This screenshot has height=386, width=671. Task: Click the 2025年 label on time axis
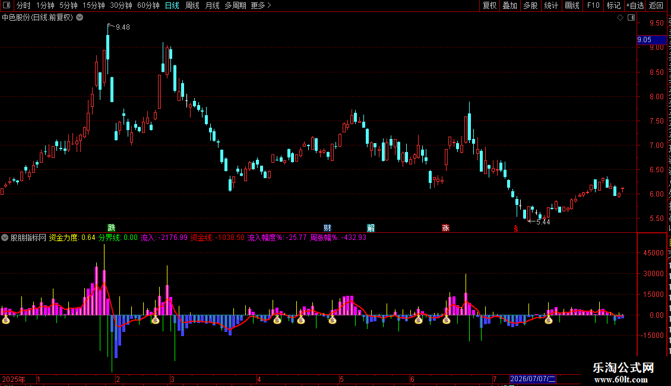coord(14,379)
